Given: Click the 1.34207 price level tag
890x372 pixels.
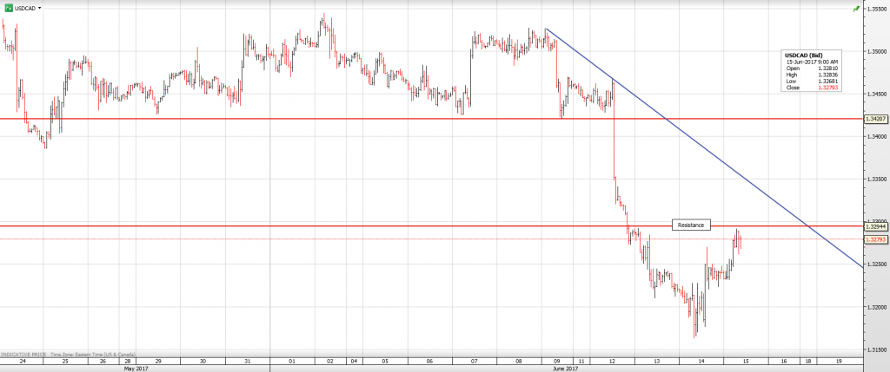Looking at the screenshot, I should pos(876,118).
